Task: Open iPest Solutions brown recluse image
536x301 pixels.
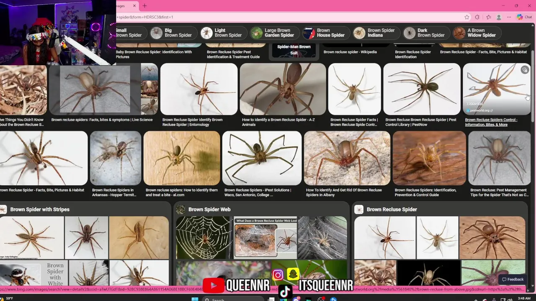Action: [x=262, y=158]
